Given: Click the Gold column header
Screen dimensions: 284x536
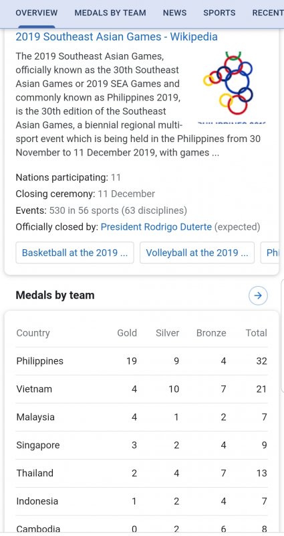Looking at the screenshot, I should click(x=127, y=333).
